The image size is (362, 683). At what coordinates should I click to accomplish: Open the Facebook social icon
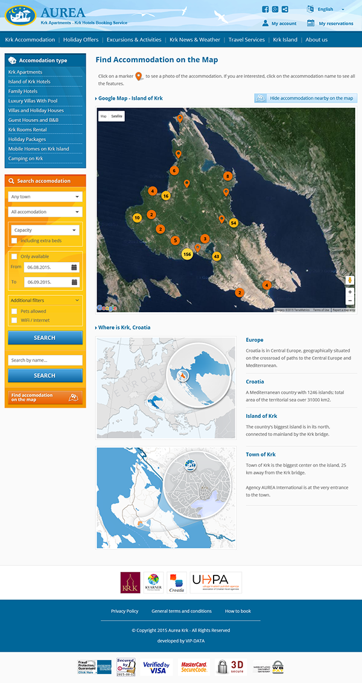click(265, 9)
